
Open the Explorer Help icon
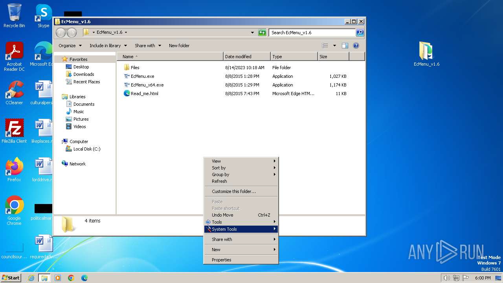(x=356, y=46)
